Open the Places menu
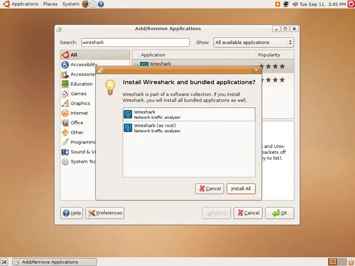Image resolution: width=355 pixels, height=266 pixels. click(x=50, y=4)
